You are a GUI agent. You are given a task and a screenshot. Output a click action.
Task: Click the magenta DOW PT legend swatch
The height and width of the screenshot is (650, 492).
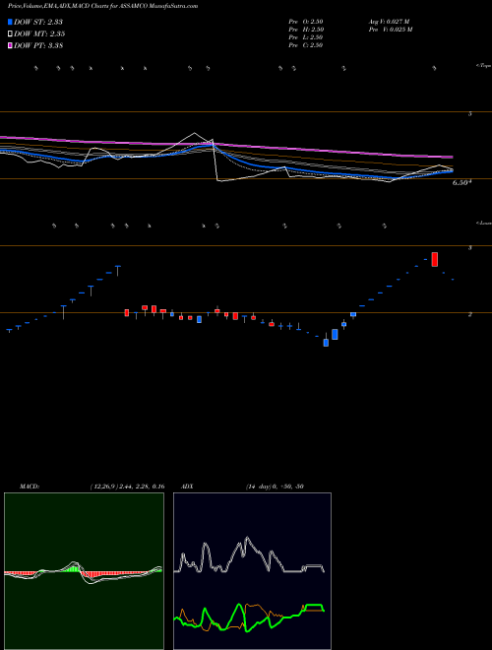[10, 45]
